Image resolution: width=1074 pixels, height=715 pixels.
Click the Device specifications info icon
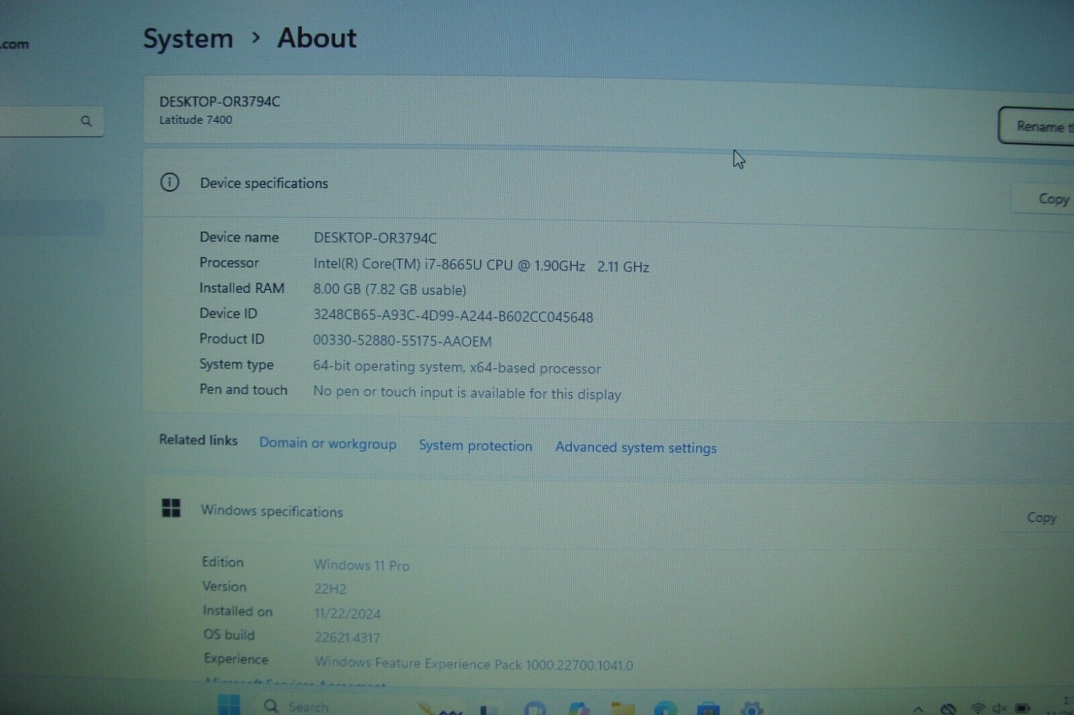170,183
